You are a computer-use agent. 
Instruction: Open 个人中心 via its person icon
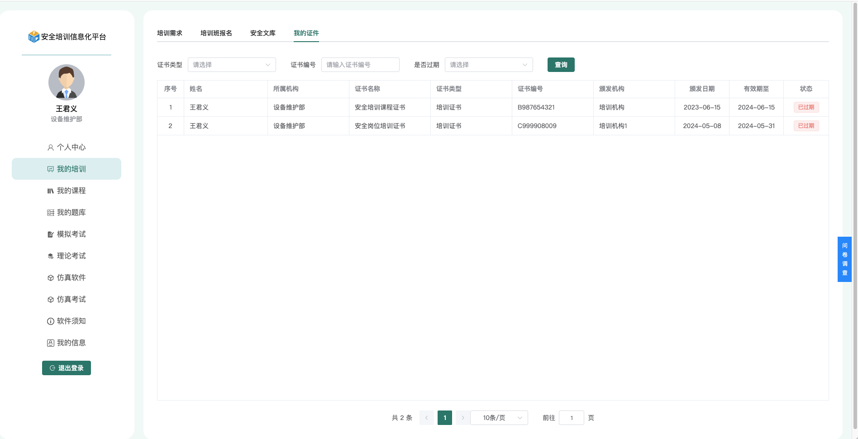coord(51,148)
